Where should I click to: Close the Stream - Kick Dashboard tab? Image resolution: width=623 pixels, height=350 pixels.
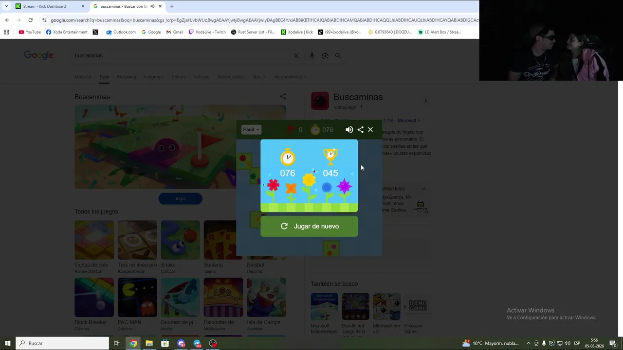[x=83, y=6]
